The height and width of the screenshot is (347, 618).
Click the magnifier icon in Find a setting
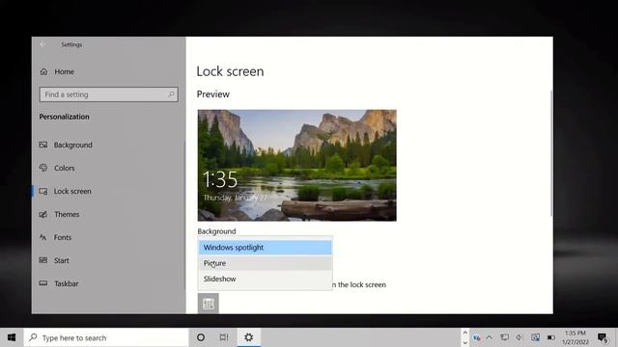click(171, 94)
